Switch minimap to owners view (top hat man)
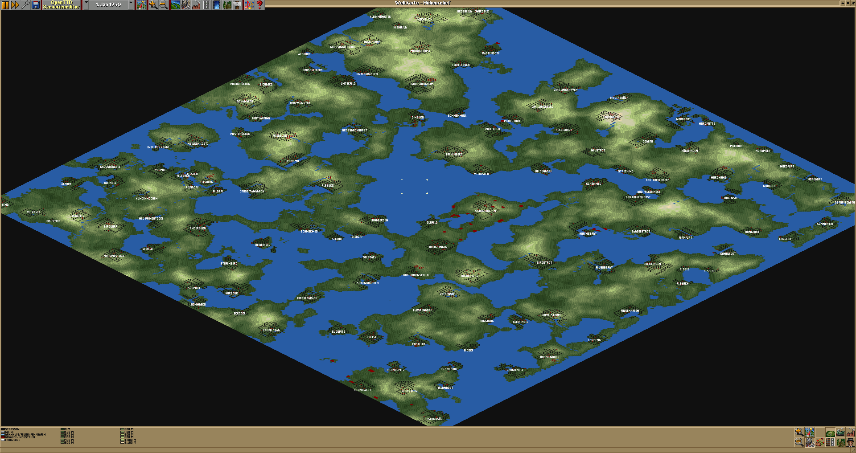The height and width of the screenshot is (453, 856). [851, 442]
